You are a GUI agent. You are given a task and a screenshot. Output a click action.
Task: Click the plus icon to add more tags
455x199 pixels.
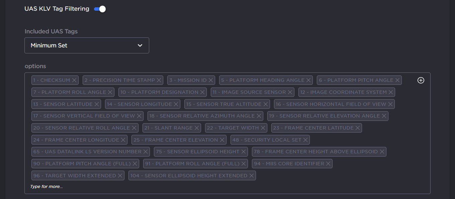coord(421,80)
